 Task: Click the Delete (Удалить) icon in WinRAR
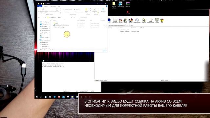point(120,21)
